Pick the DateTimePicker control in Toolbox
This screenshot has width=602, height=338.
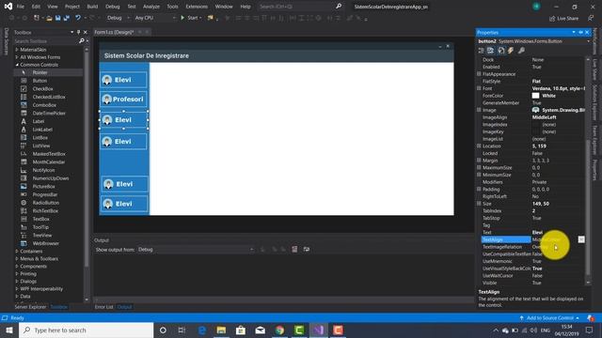pyautogui.click(x=49, y=113)
